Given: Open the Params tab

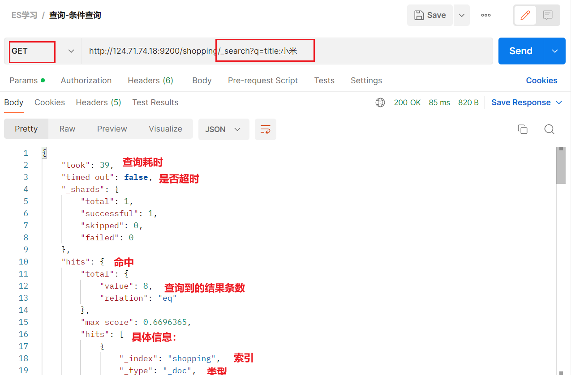Looking at the screenshot, I should point(27,81).
